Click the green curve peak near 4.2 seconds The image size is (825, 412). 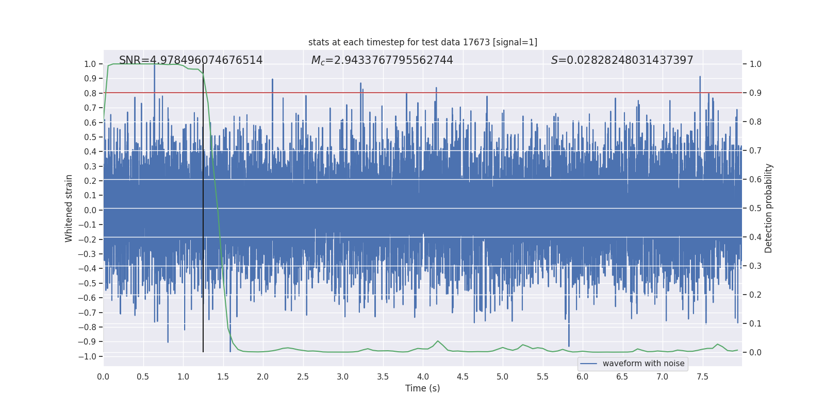point(438,341)
